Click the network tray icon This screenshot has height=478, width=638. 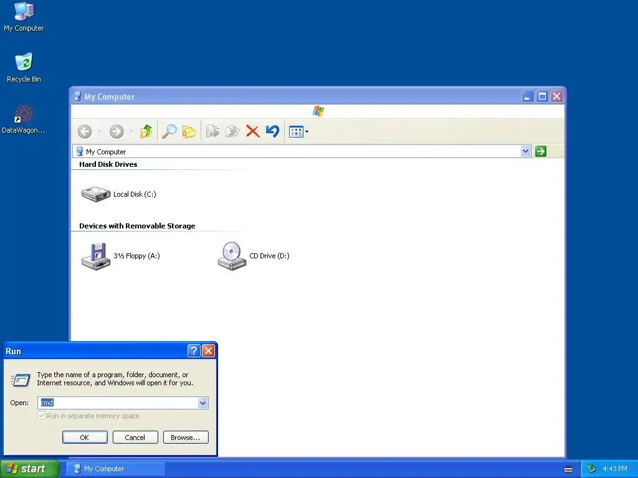tap(591, 469)
